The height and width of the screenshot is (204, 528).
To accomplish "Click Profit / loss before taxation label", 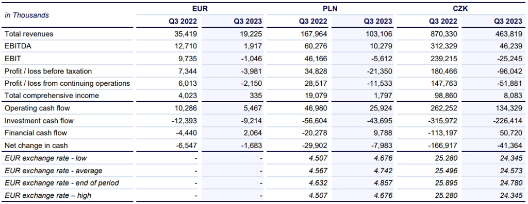I will point(48,71).
